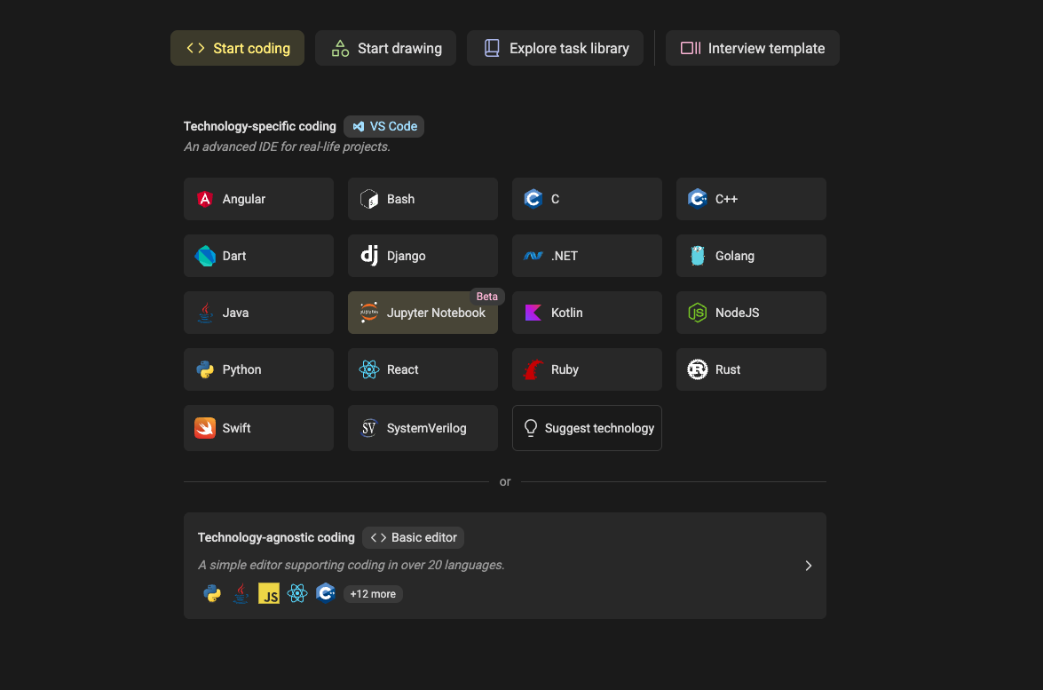Click the Java icon under Basic editor
Image resolution: width=1043 pixels, height=690 pixels.
pyautogui.click(x=241, y=593)
